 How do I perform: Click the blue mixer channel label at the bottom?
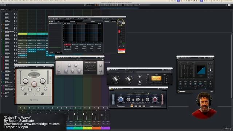[70, 128]
